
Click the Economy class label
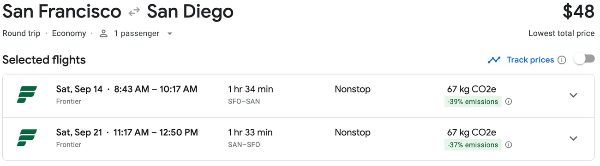(69, 34)
